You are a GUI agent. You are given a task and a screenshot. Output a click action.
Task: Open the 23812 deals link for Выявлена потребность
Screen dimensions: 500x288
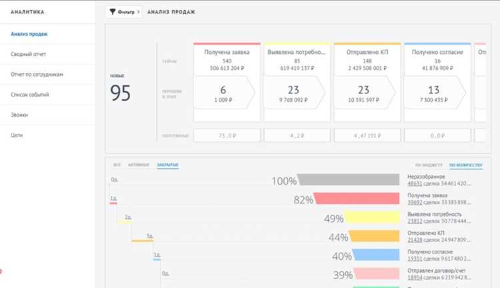415,221
